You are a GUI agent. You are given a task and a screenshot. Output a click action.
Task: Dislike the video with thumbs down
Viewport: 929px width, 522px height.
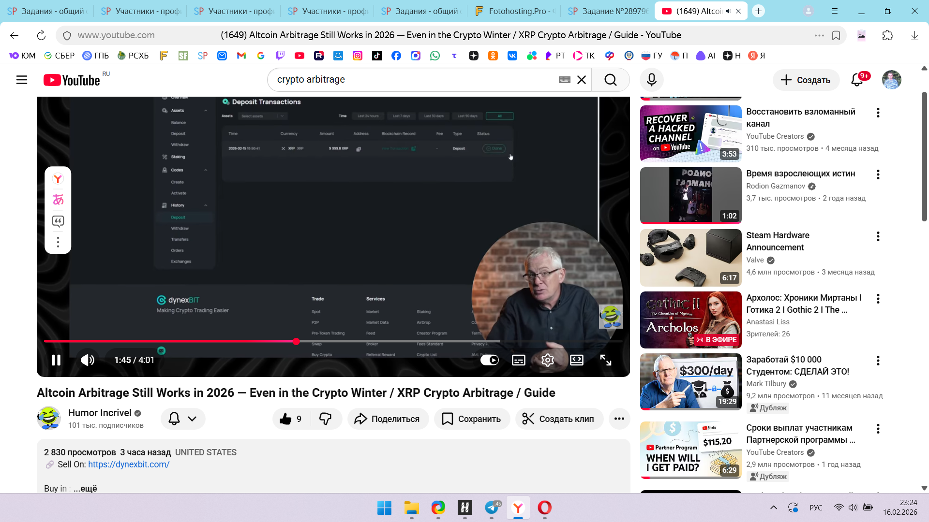pos(326,419)
